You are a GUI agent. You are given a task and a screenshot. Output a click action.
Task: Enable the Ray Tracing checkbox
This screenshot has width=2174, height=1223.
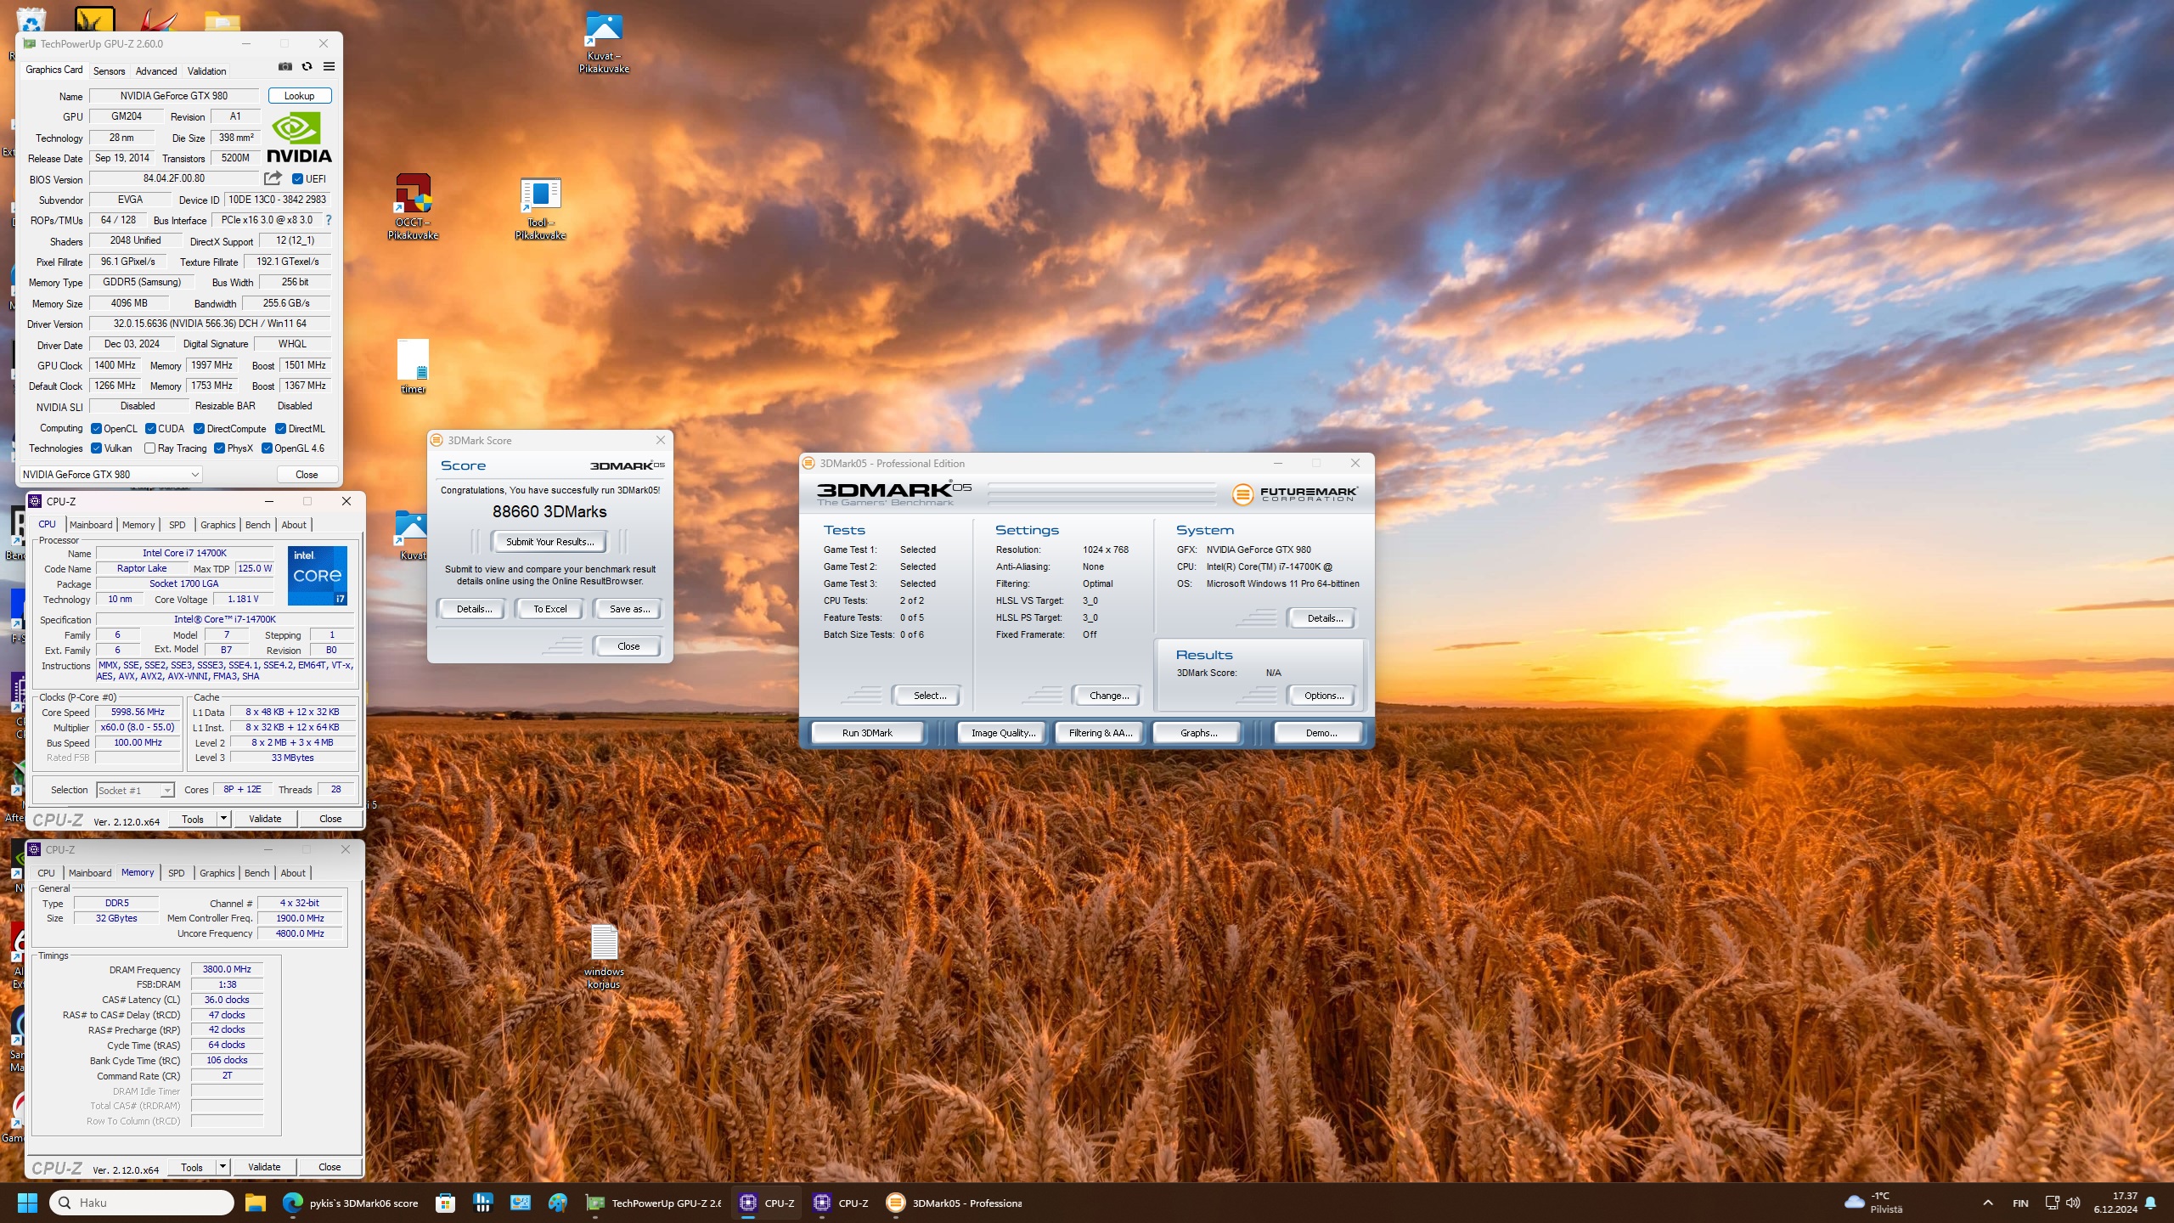pos(149,448)
